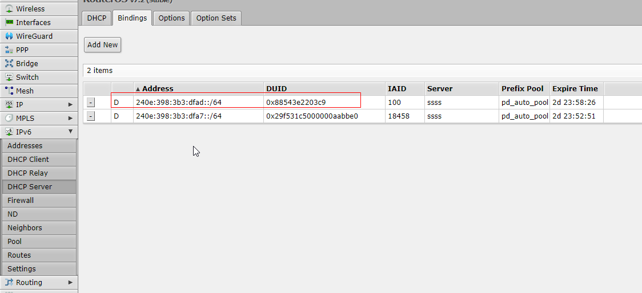Expand the Routing submenu
Image resolution: width=642 pixels, height=293 pixels.
pyautogui.click(x=70, y=282)
